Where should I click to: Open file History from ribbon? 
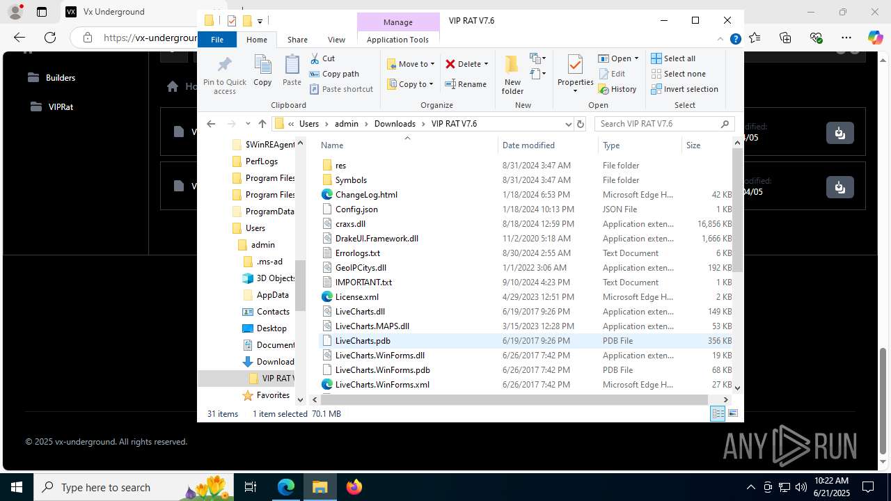coord(617,89)
